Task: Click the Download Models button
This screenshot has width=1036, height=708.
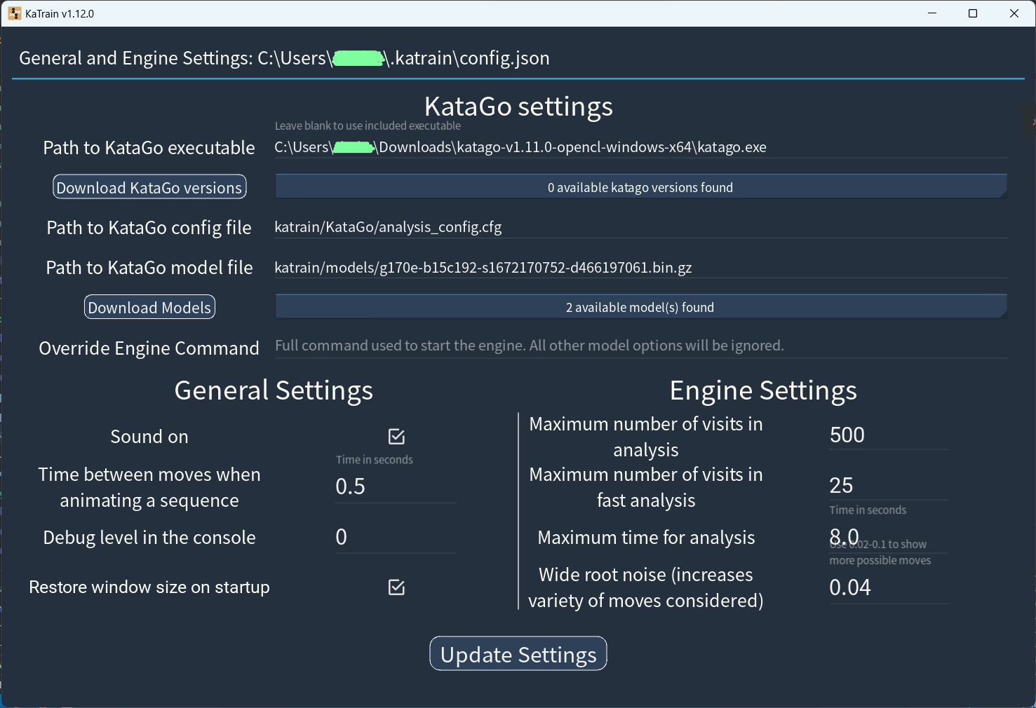Action: [x=149, y=307]
